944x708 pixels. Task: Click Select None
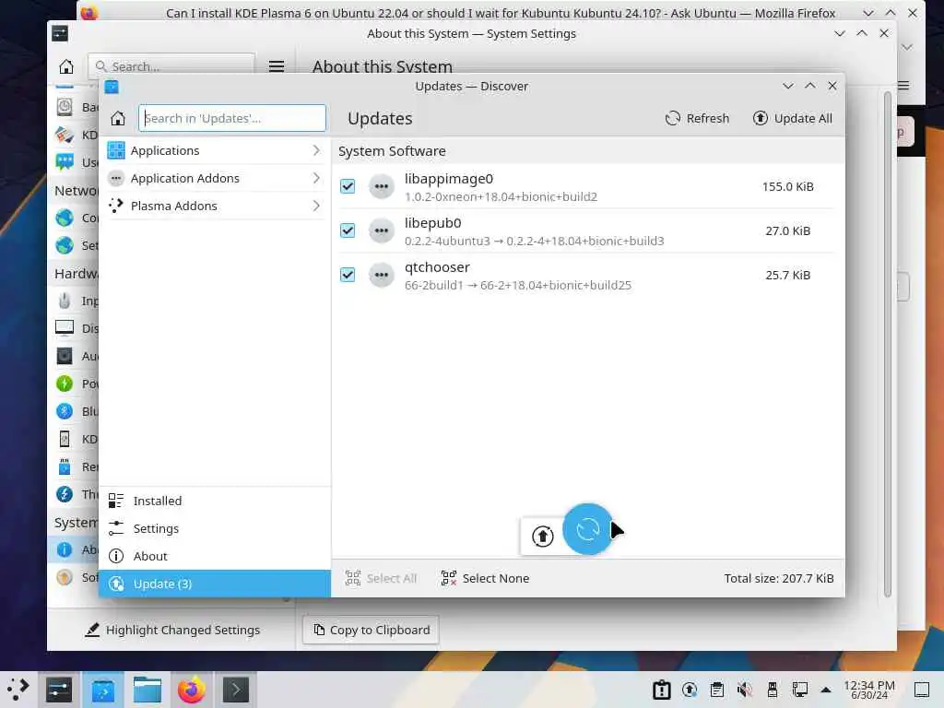click(485, 579)
